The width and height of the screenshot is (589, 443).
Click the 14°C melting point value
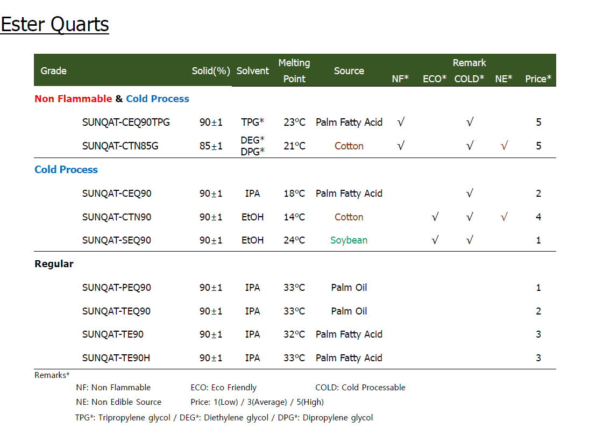click(294, 217)
